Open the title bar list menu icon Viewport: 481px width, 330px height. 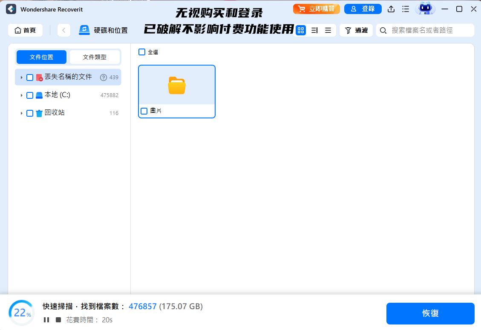tap(406, 9)
